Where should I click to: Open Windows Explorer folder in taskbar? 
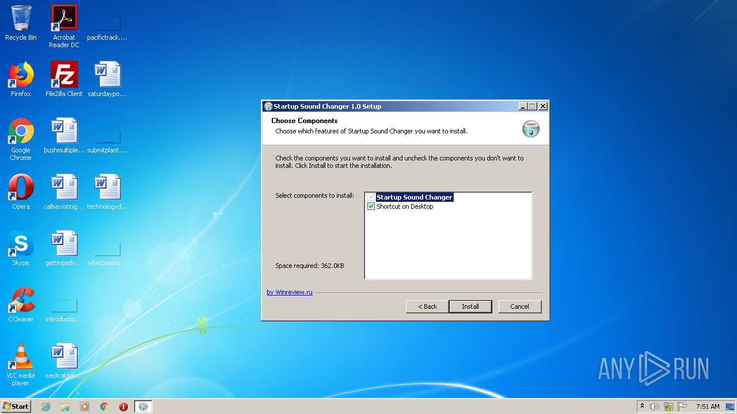coord(65,407)
